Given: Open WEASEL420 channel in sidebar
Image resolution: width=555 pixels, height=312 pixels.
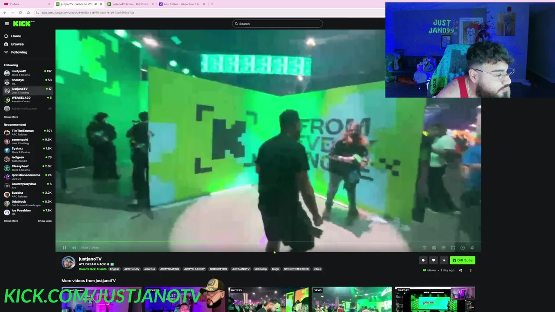Looking at the screenshot, I should click(27, 99).
